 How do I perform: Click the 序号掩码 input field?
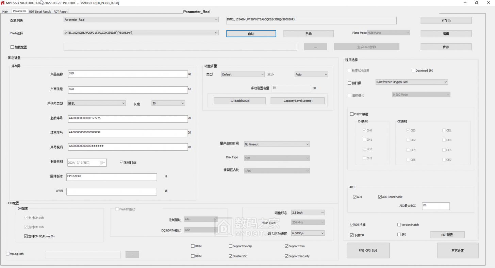[x=128, y=147]
